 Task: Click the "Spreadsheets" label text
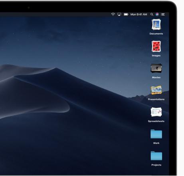[x=156, y=121]
